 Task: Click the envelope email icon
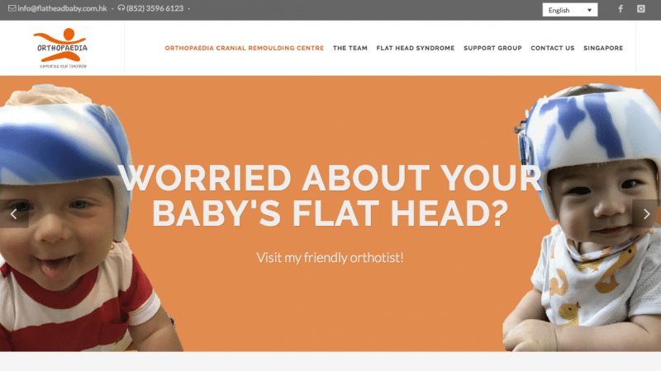coord(12,8)
